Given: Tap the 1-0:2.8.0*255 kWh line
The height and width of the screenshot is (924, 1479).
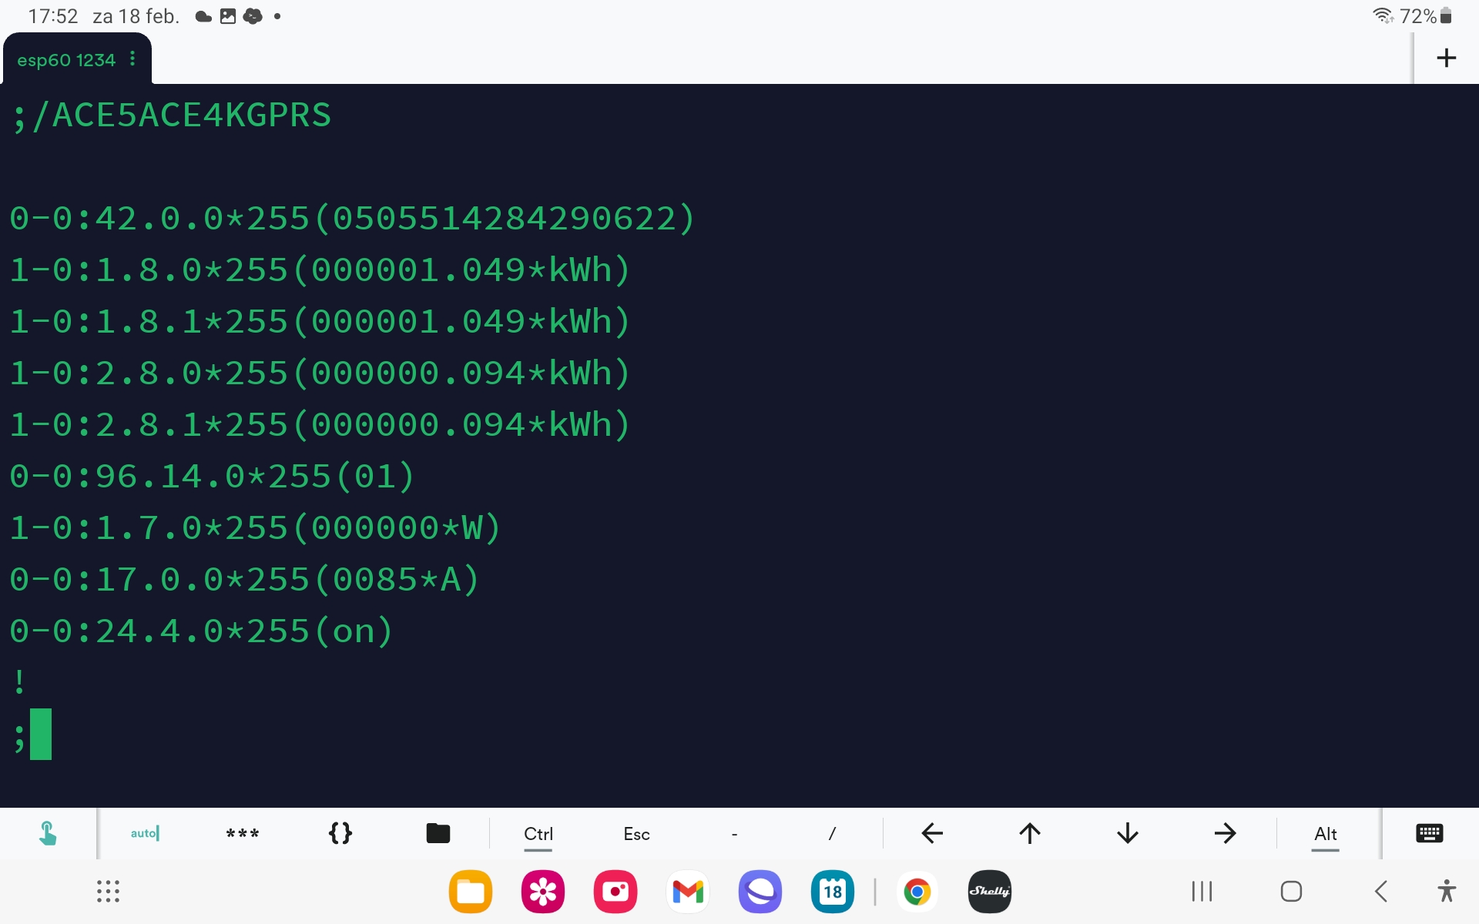Looking at the screenshot, I should 320,373.
